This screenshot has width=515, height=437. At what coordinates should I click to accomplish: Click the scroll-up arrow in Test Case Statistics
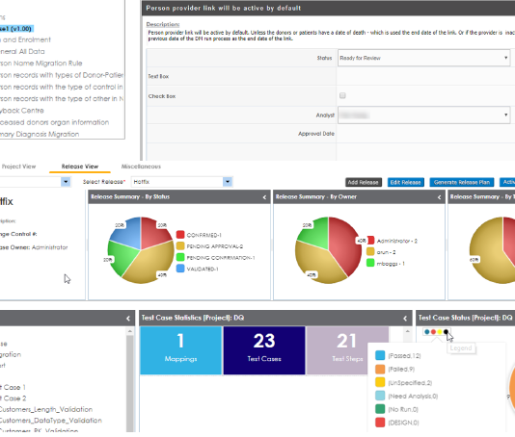click(x=408, y=331)
